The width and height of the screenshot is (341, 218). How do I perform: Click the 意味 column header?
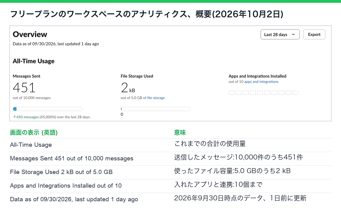point(180,133)
